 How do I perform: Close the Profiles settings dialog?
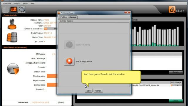(x=127, y=12)
